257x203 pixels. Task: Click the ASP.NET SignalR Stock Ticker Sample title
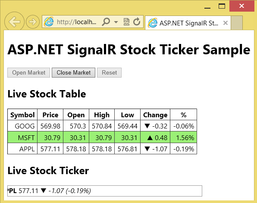[x=129, y=50]
